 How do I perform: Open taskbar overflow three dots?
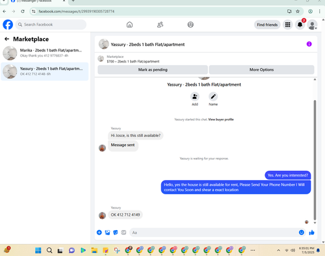[x=253, y=250]
